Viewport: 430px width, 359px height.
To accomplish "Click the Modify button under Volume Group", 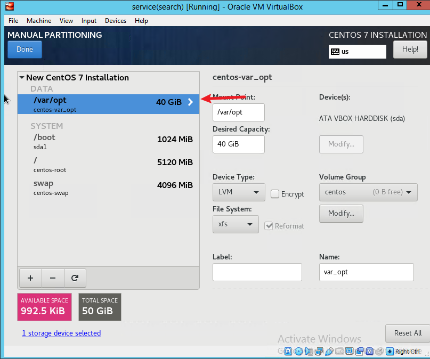I will (341, 214).
